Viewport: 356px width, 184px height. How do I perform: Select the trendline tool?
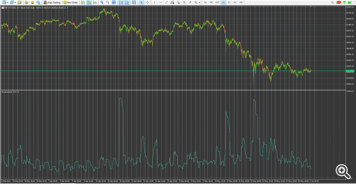click(166, 2)
